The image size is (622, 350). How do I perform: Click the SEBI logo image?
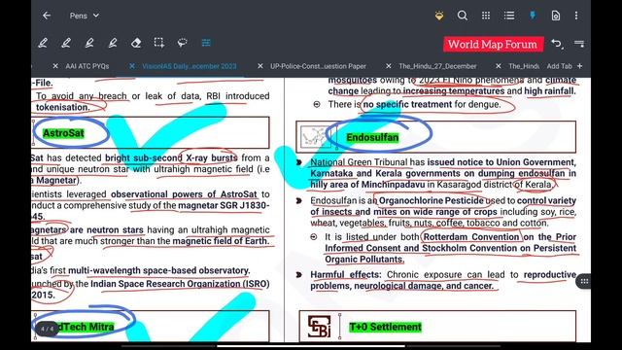coord(320,327)
